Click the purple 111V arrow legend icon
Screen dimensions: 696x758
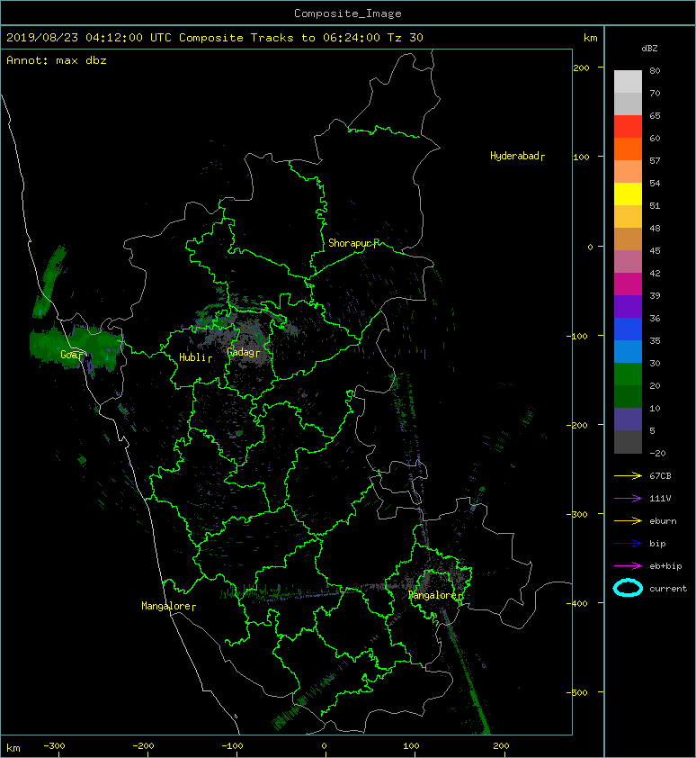pyautogui.click(x=628, y=499)
